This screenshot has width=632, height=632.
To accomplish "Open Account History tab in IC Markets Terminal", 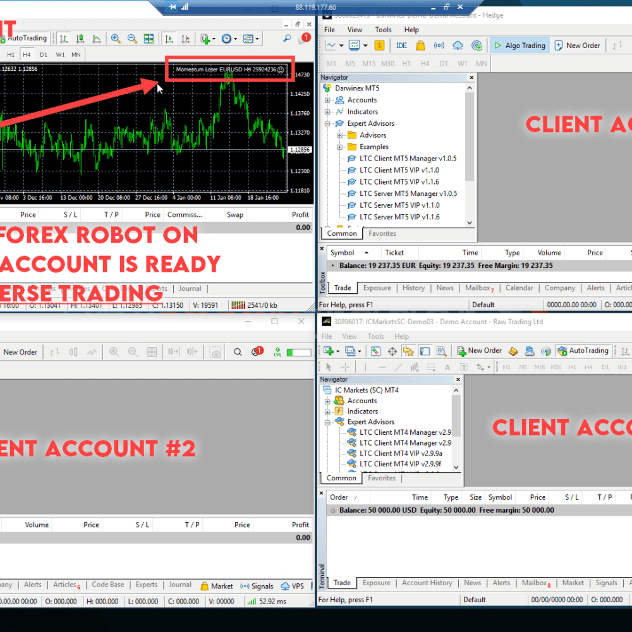I will click(427, 583).
